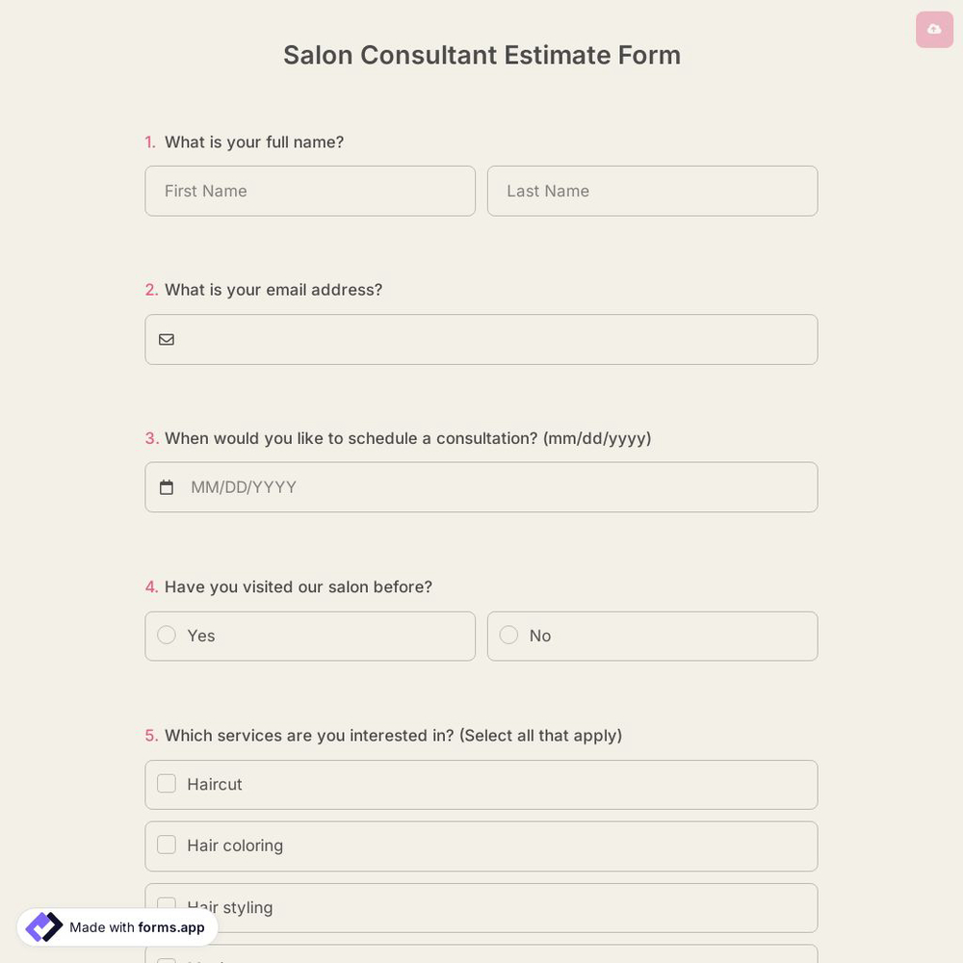Click the First Name input field

310,191
